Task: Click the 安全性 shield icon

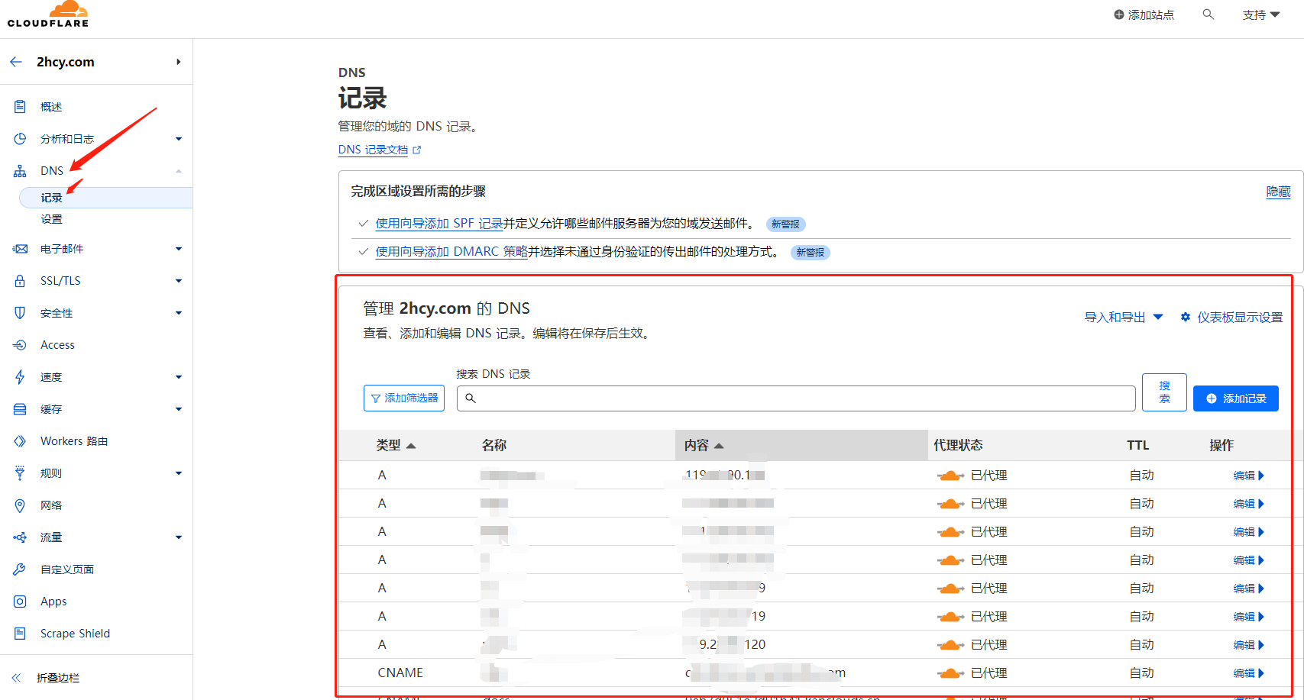Action: point(20,313)
